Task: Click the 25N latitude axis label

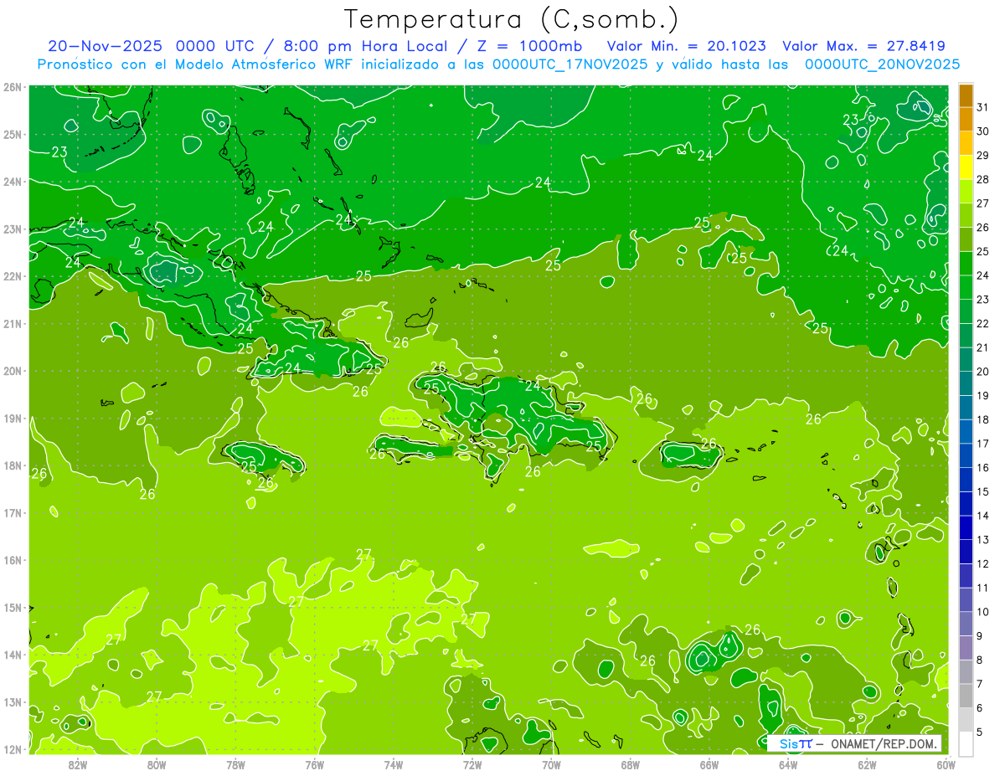Action: coord(13,134)
